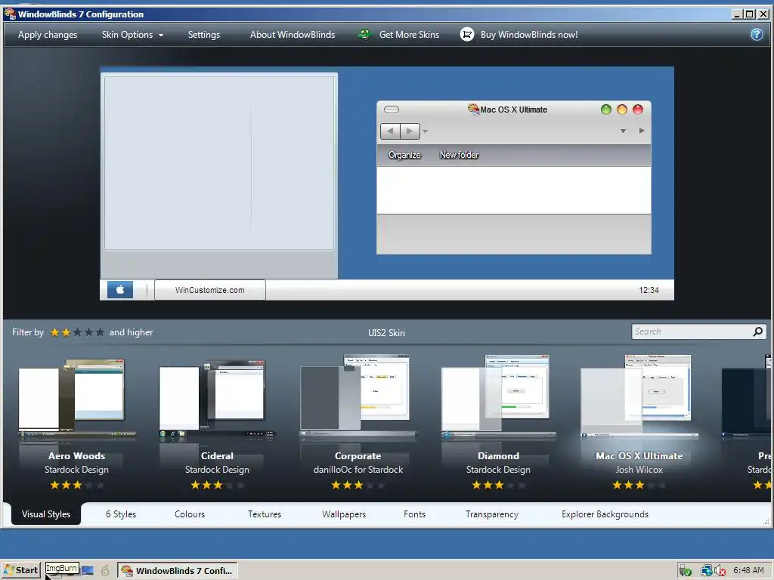Viewport: 774px width, 580px height.
Task: Click Apply changes
Action: (x=48, y=35)
